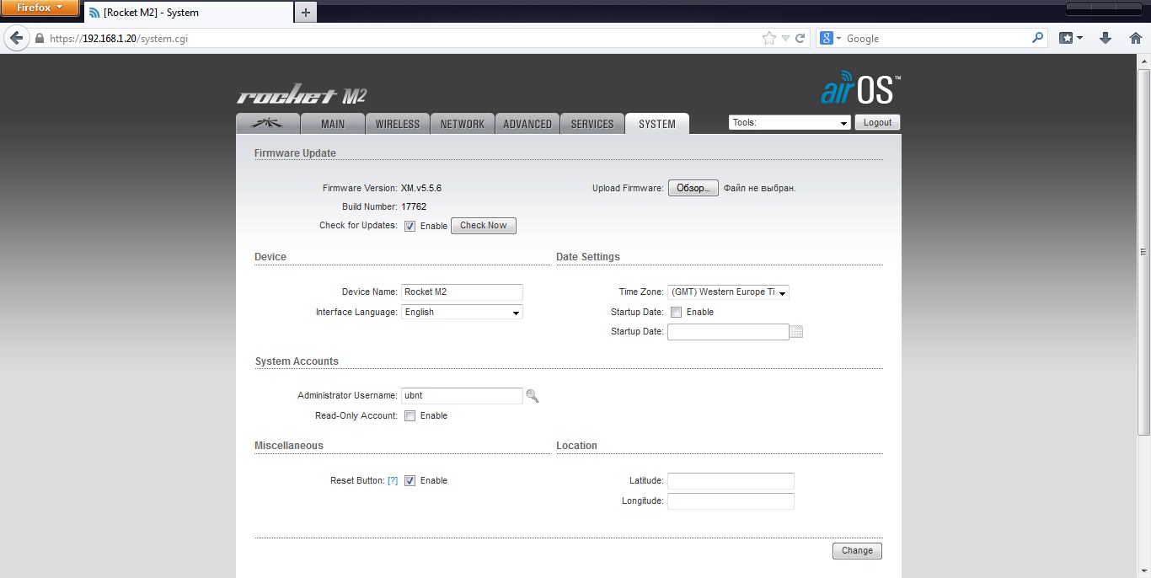Click the magnifier icon beside Administrator Username
The width and height of the screenshot is (1151, 578).
coord(532,396)
